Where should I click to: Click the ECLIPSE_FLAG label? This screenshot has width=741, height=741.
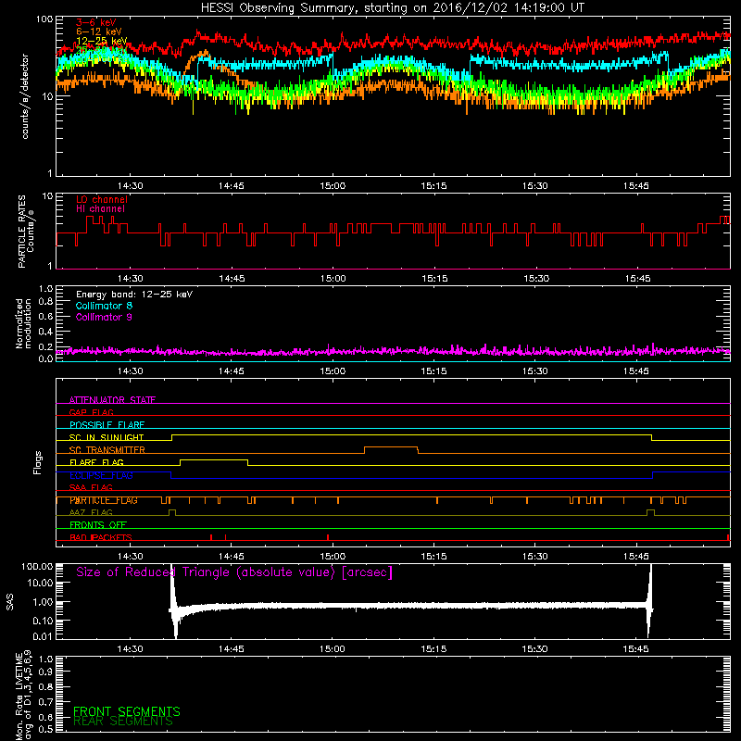[x=101, y=475]
